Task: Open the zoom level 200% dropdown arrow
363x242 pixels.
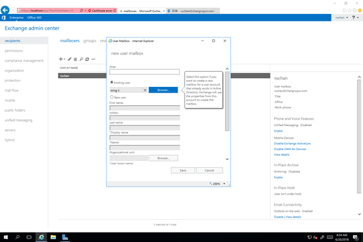Action: click(224, 183)
